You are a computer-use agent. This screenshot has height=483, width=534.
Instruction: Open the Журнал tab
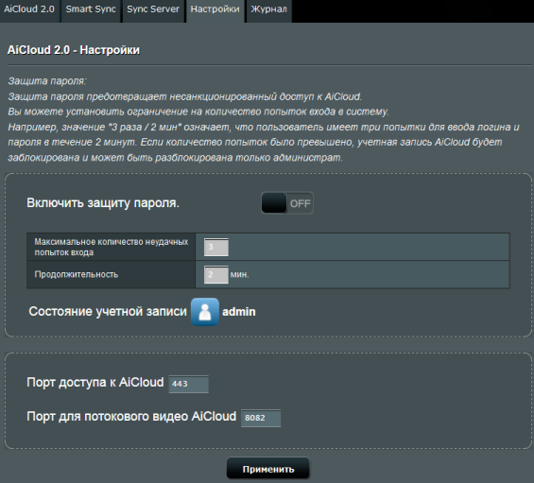click(x=268, y=10)
